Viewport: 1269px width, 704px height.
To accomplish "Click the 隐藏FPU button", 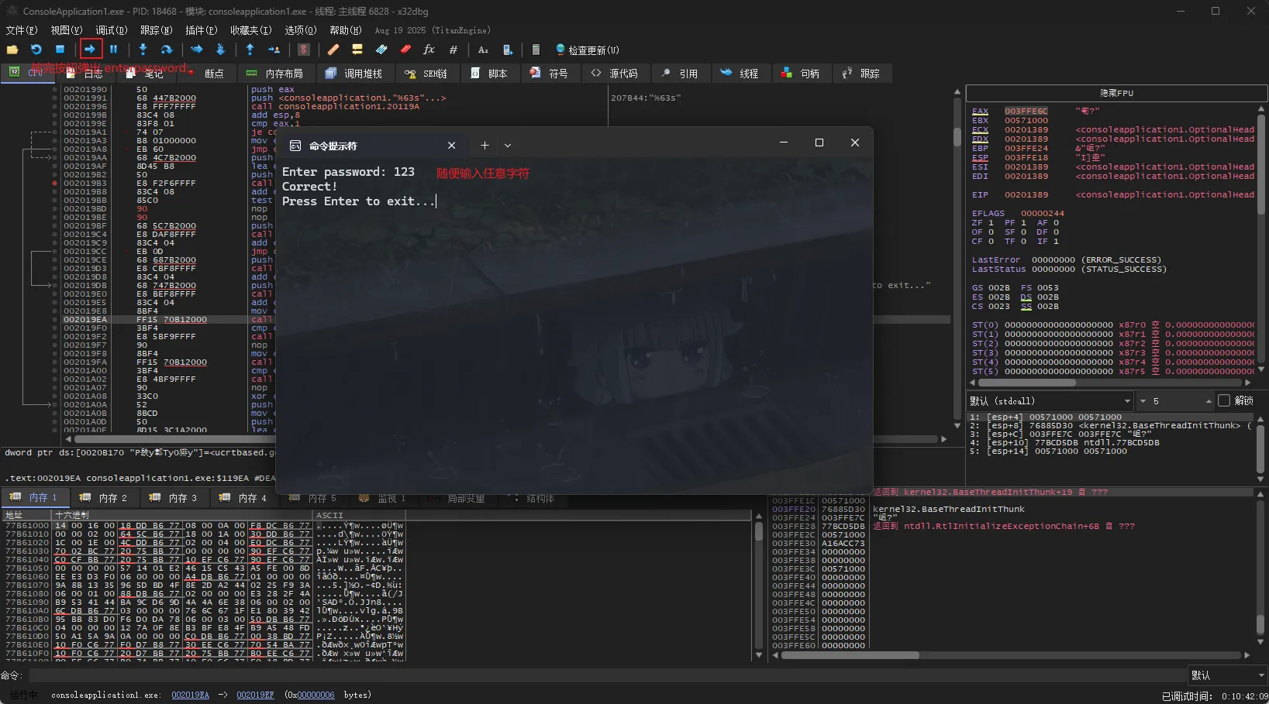I will tap(1117, 93).
